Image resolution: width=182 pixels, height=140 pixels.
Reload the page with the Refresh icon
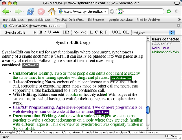(x=30, y=12)
